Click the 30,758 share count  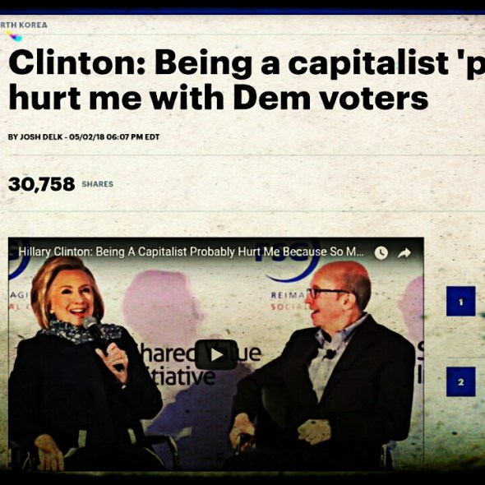click(x=41, y=184)
